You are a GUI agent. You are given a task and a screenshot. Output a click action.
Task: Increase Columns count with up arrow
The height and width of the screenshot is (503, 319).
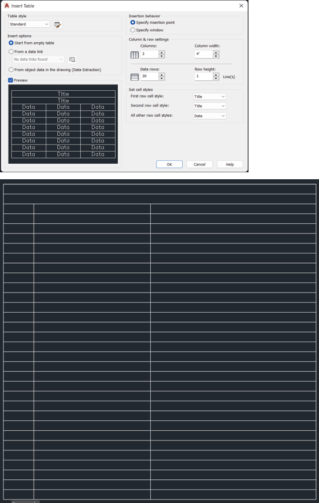click(x=162, y=53)
